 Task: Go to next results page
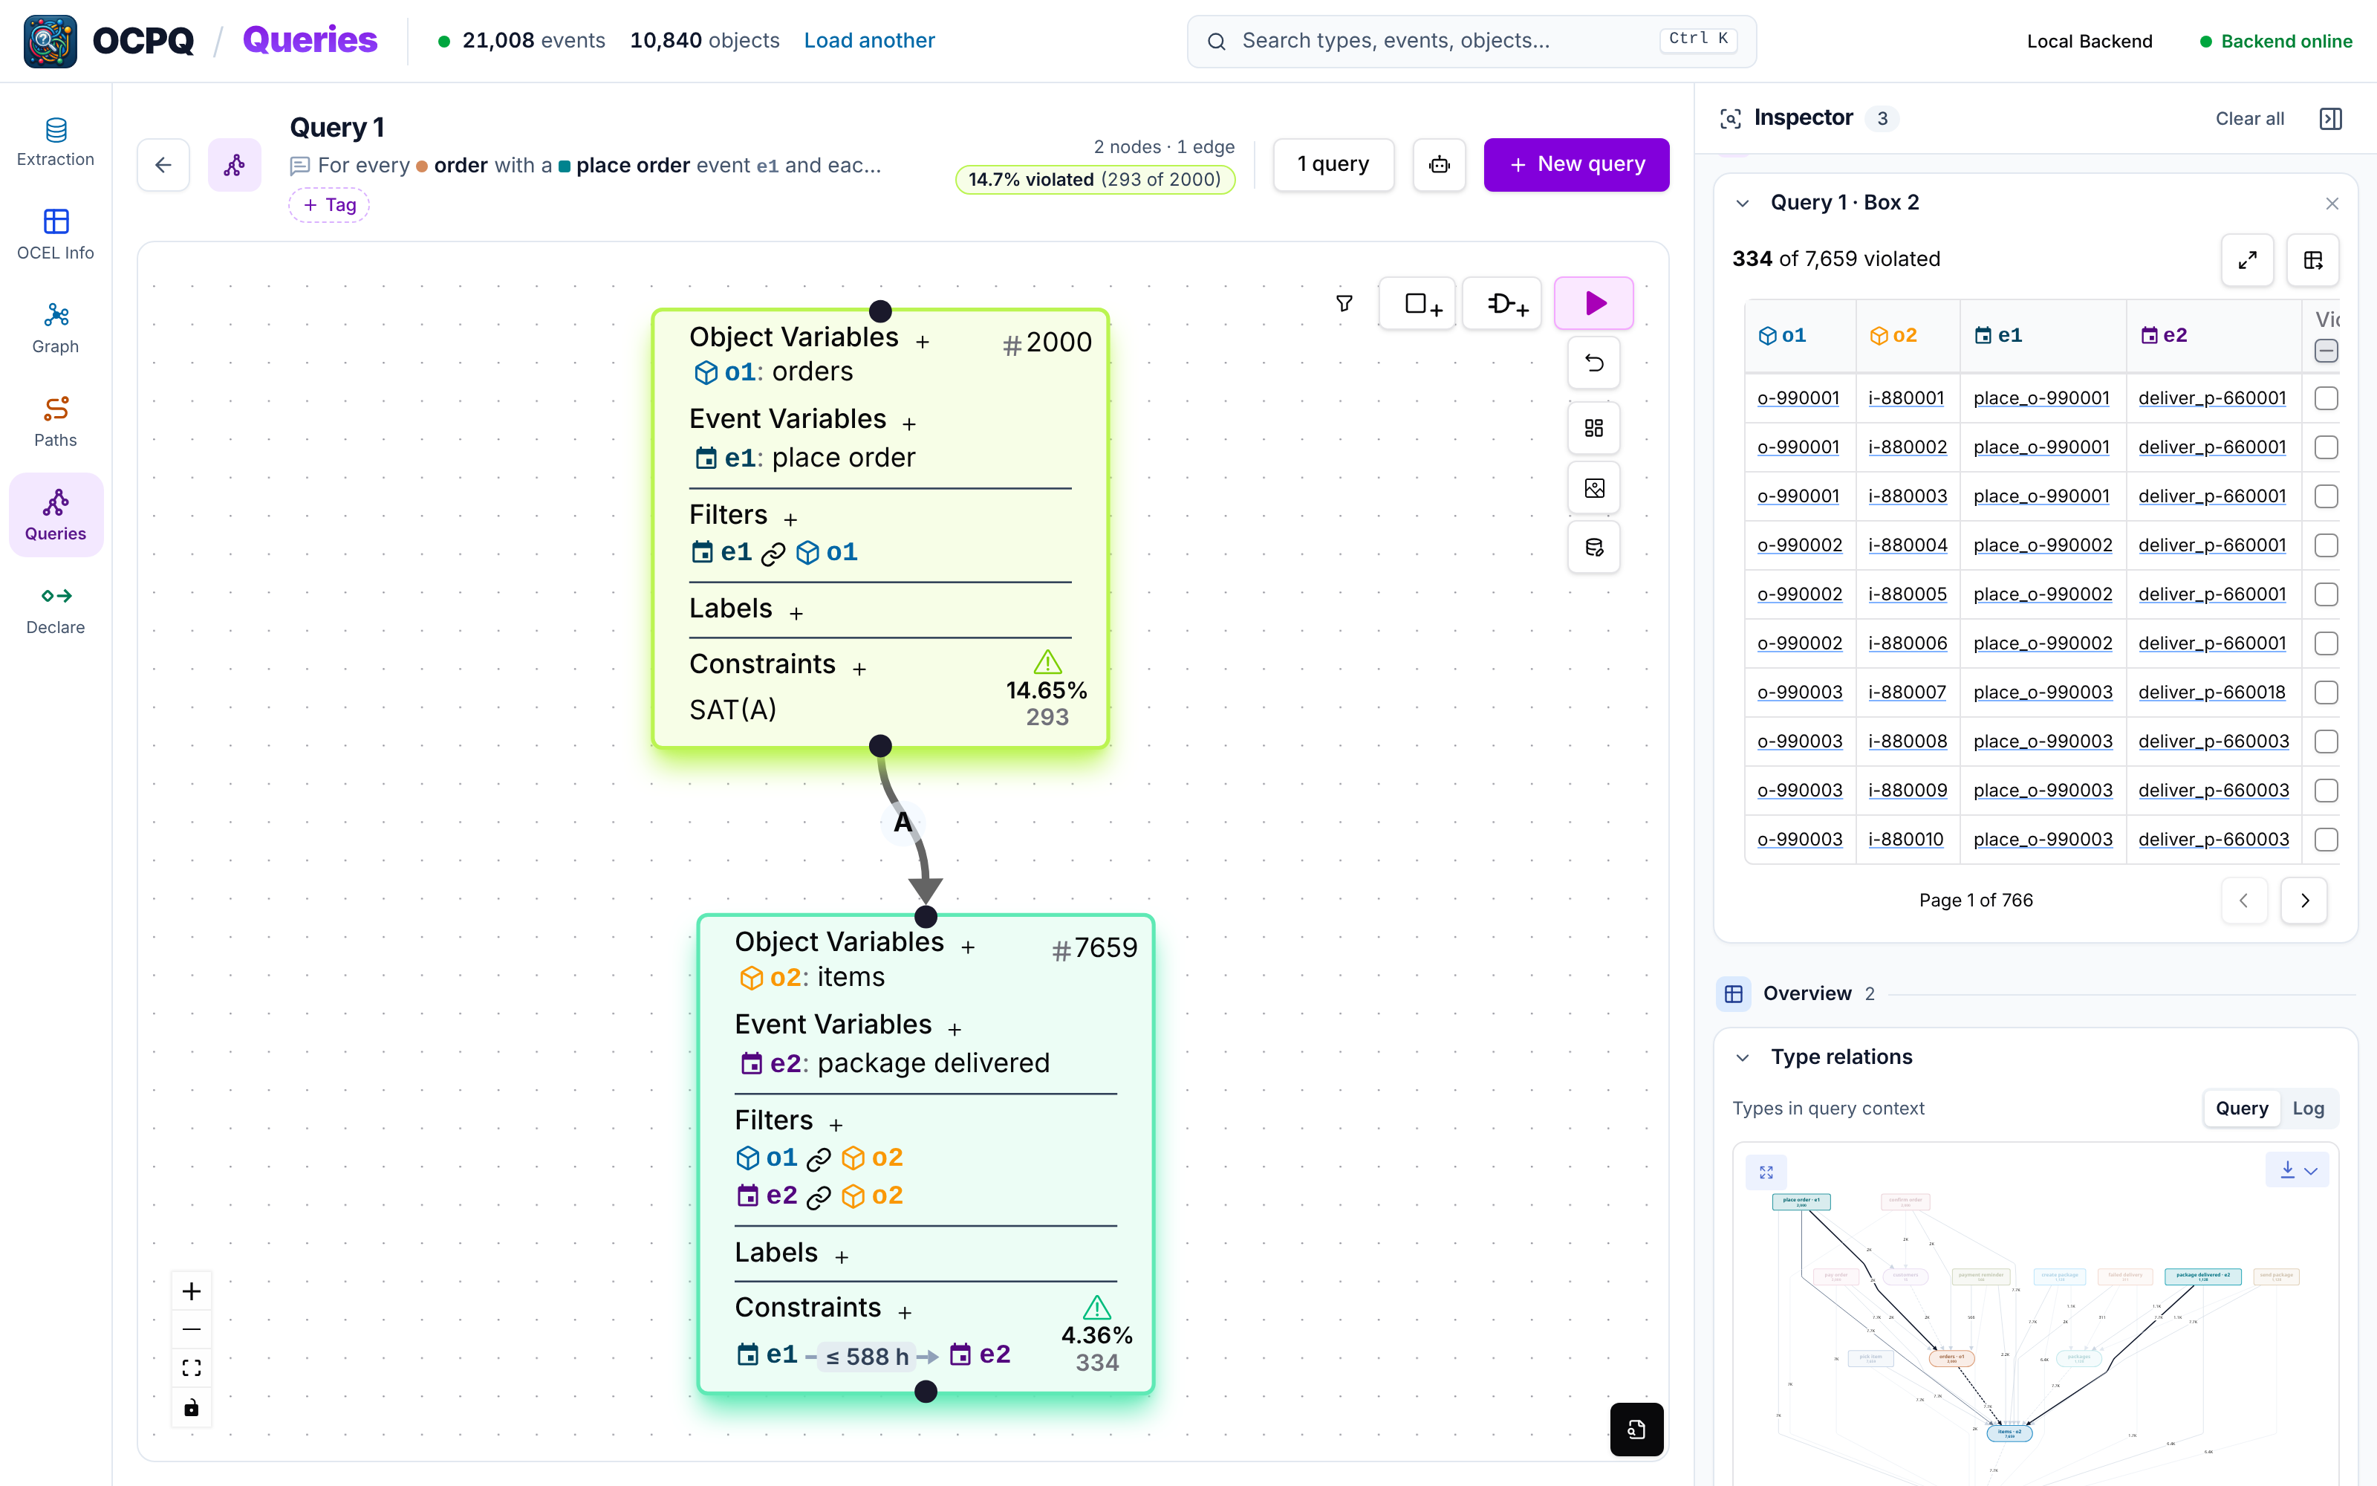click(2304, 901)
